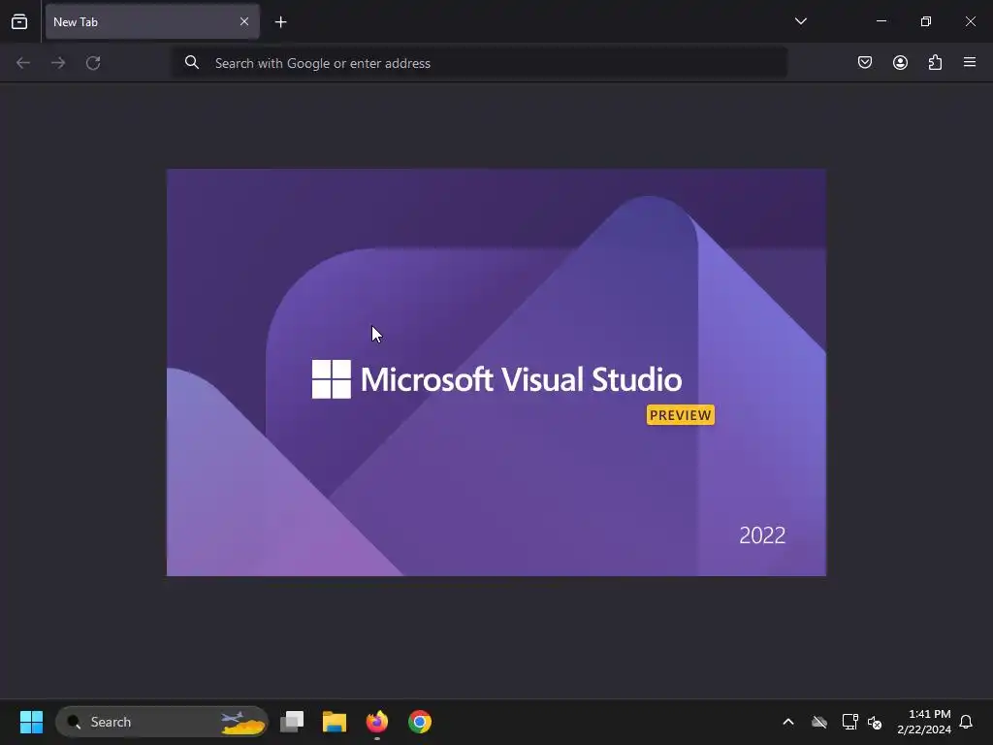Open Task View from the taskbar
This screenshot has width=993, height=745.
tap(292, 722)
